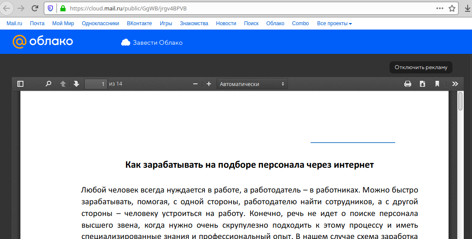Open the Автоматически zoom dropdown

[252, 84]
